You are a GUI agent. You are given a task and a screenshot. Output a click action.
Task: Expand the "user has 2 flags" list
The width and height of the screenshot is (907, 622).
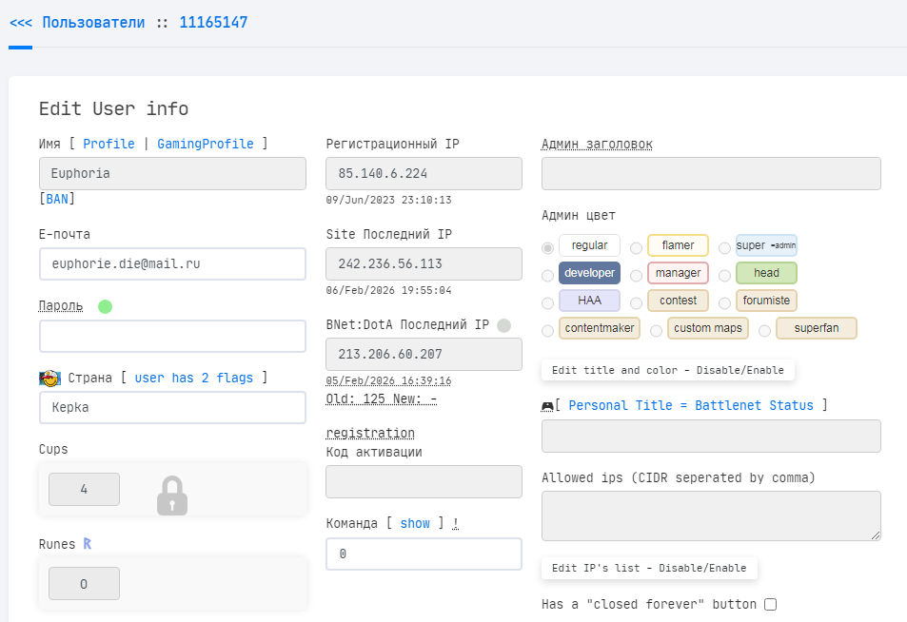pos(194,378)
